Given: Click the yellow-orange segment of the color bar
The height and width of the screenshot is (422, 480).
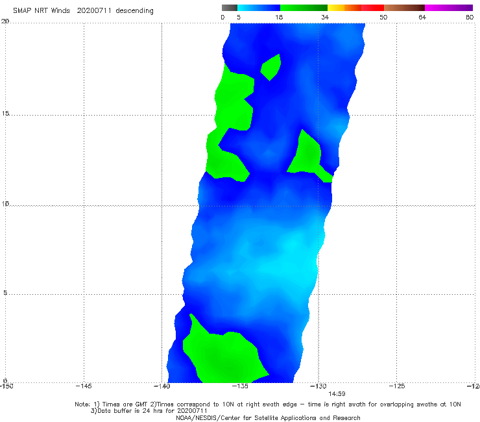Looking at the screenshot, I should pos(344,8).
